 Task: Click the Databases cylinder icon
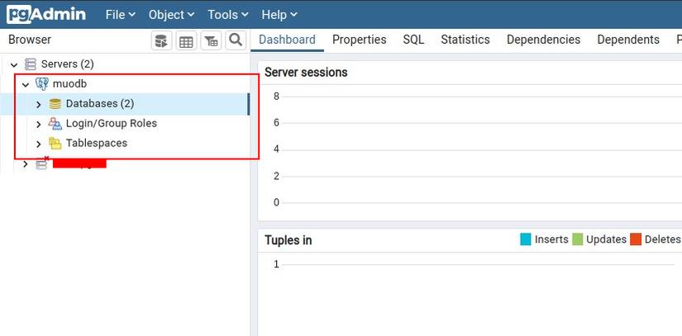[x=55, y=103]
